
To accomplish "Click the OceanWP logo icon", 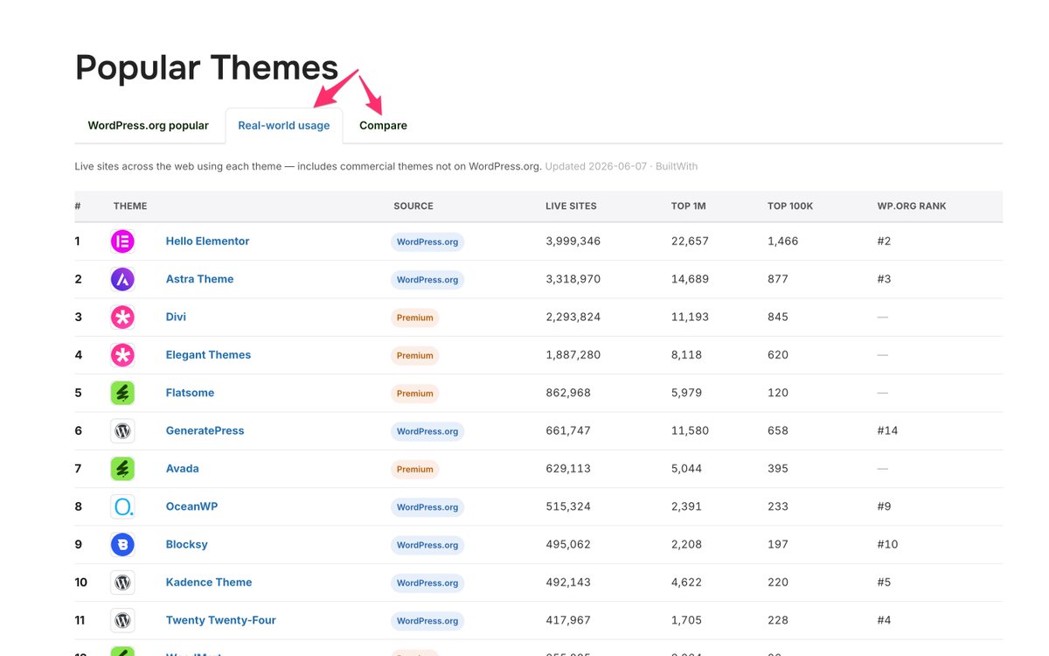I will point(122,506).
